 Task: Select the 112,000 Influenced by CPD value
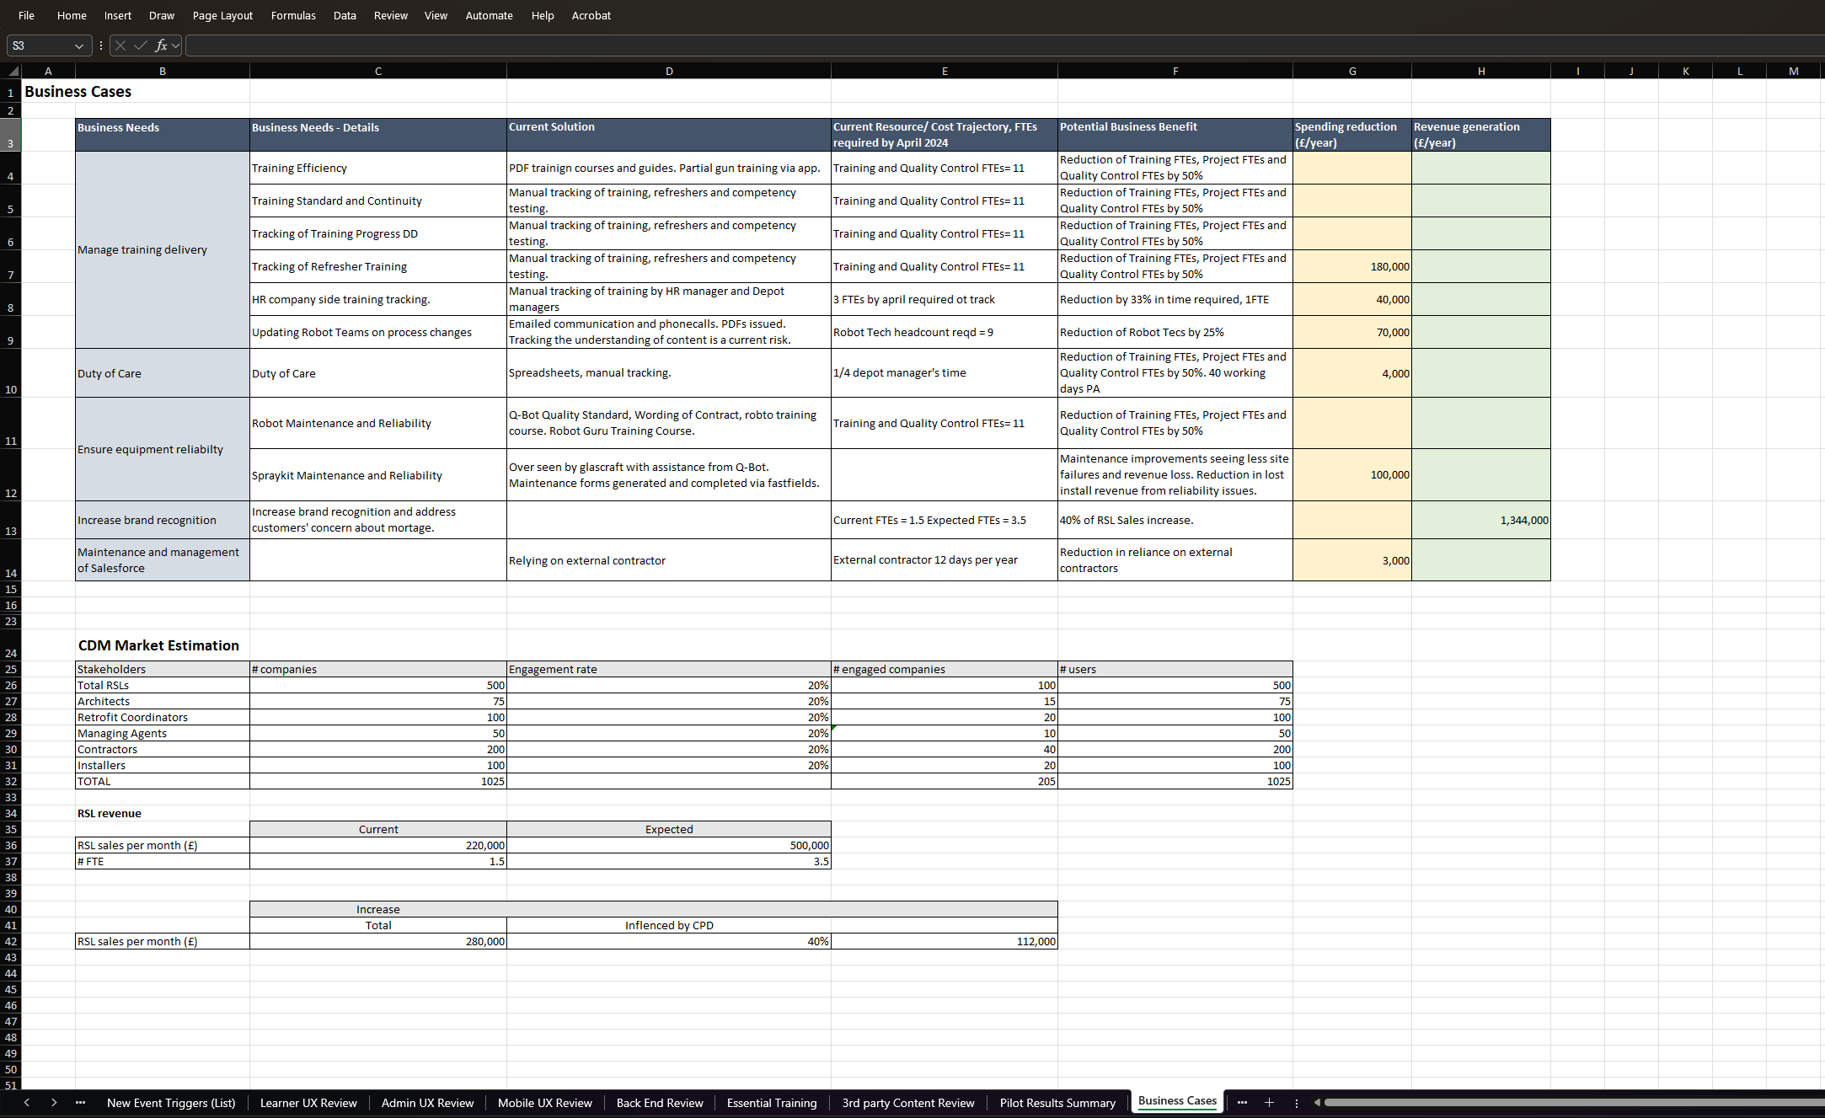click(x=945, y=942)
